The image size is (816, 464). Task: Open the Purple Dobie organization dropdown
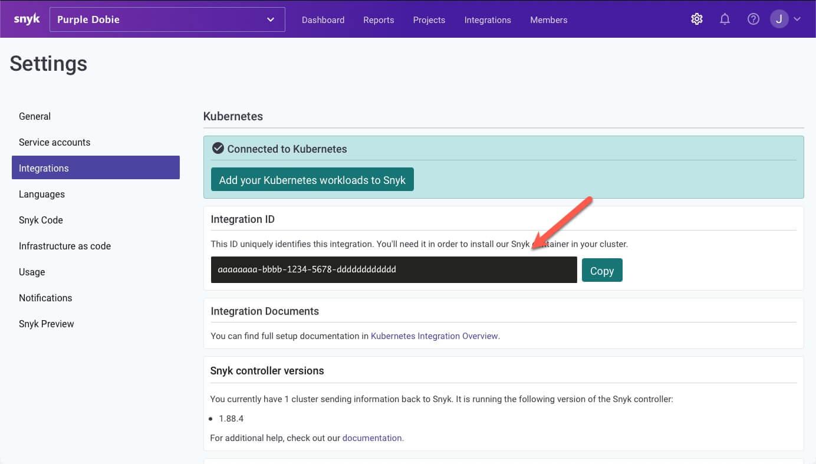(167, 19)
